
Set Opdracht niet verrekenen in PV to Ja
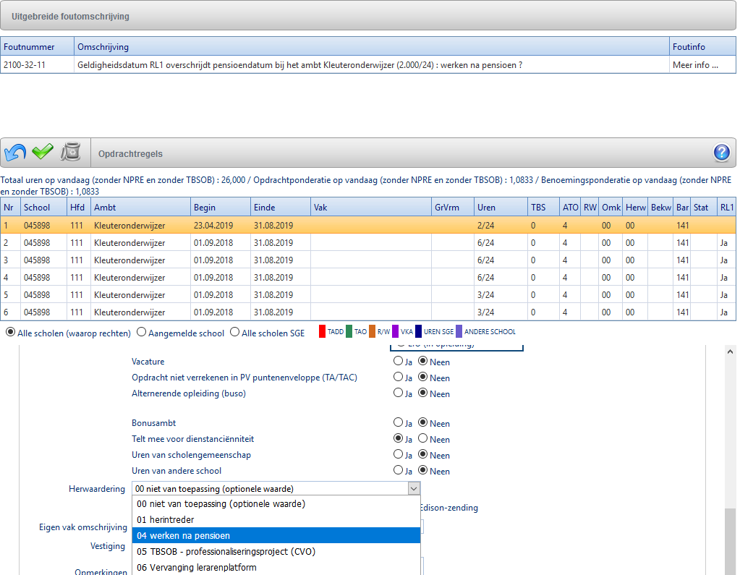(x=398, y=377)
